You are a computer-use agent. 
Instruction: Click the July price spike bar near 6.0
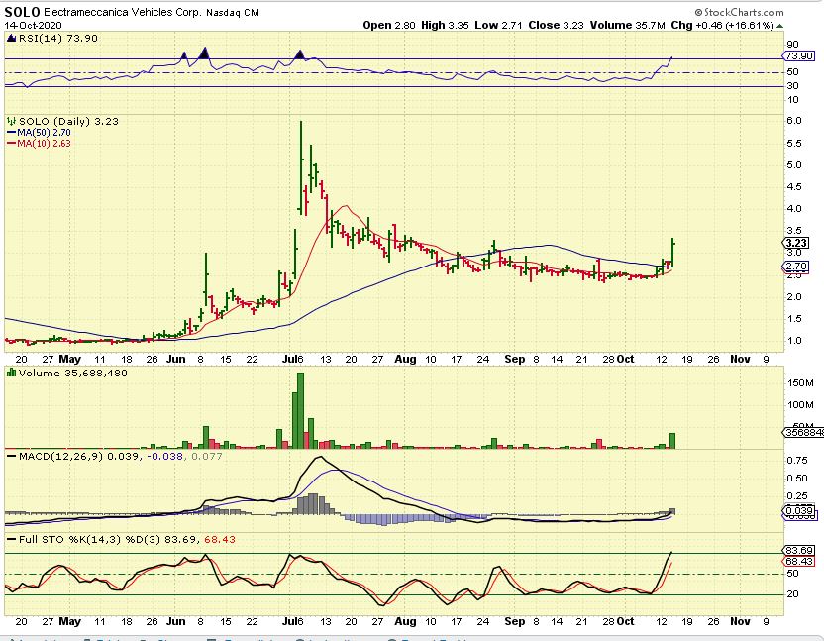point(301,167)
